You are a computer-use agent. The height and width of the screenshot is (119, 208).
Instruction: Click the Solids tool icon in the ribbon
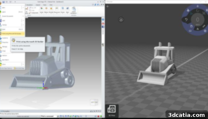42,8
